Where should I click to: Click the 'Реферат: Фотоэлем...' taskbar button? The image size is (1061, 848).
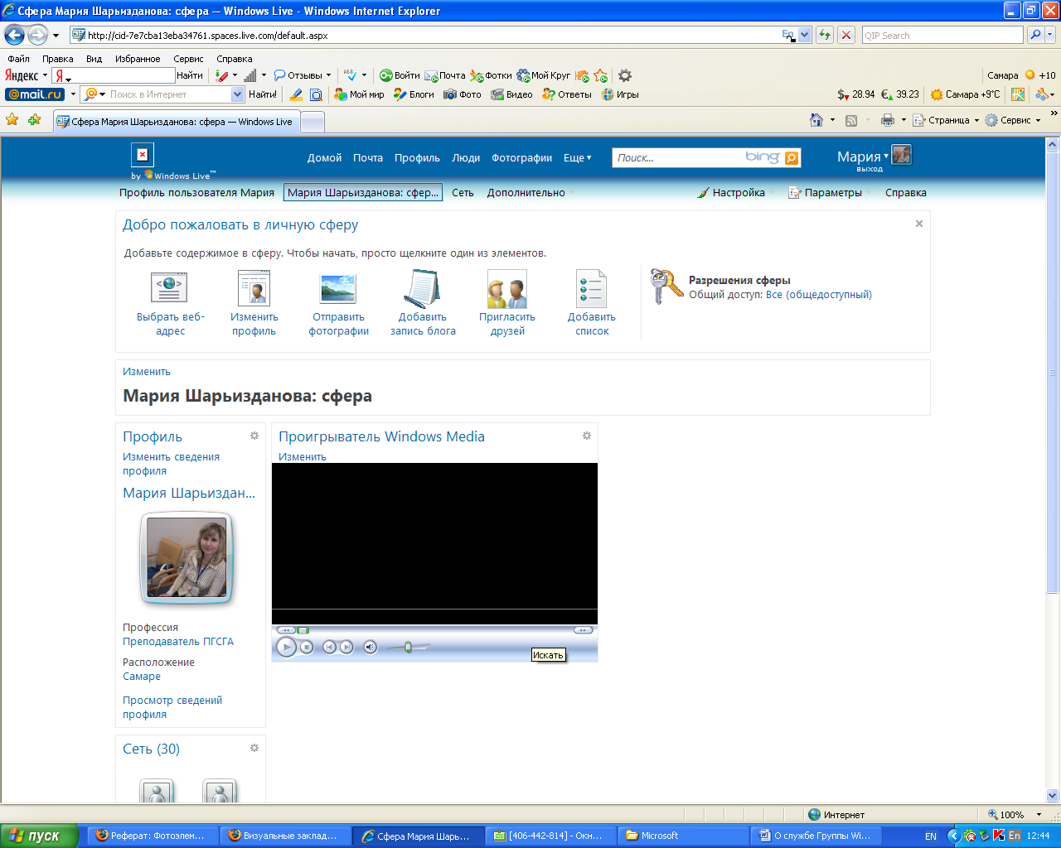tap(154, 836)
